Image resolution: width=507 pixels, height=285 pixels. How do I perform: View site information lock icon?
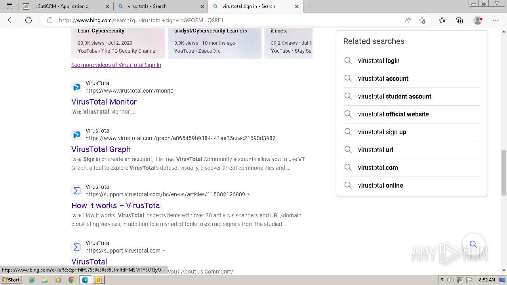tap(50, 20)
